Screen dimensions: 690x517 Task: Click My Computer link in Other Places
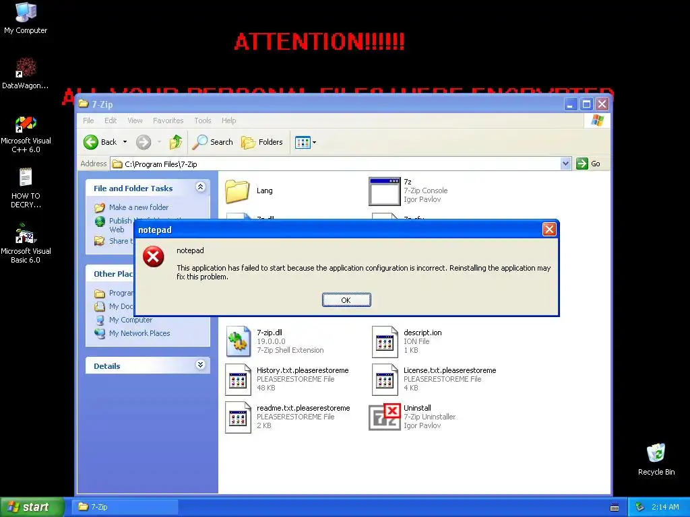tap(131, 320)
